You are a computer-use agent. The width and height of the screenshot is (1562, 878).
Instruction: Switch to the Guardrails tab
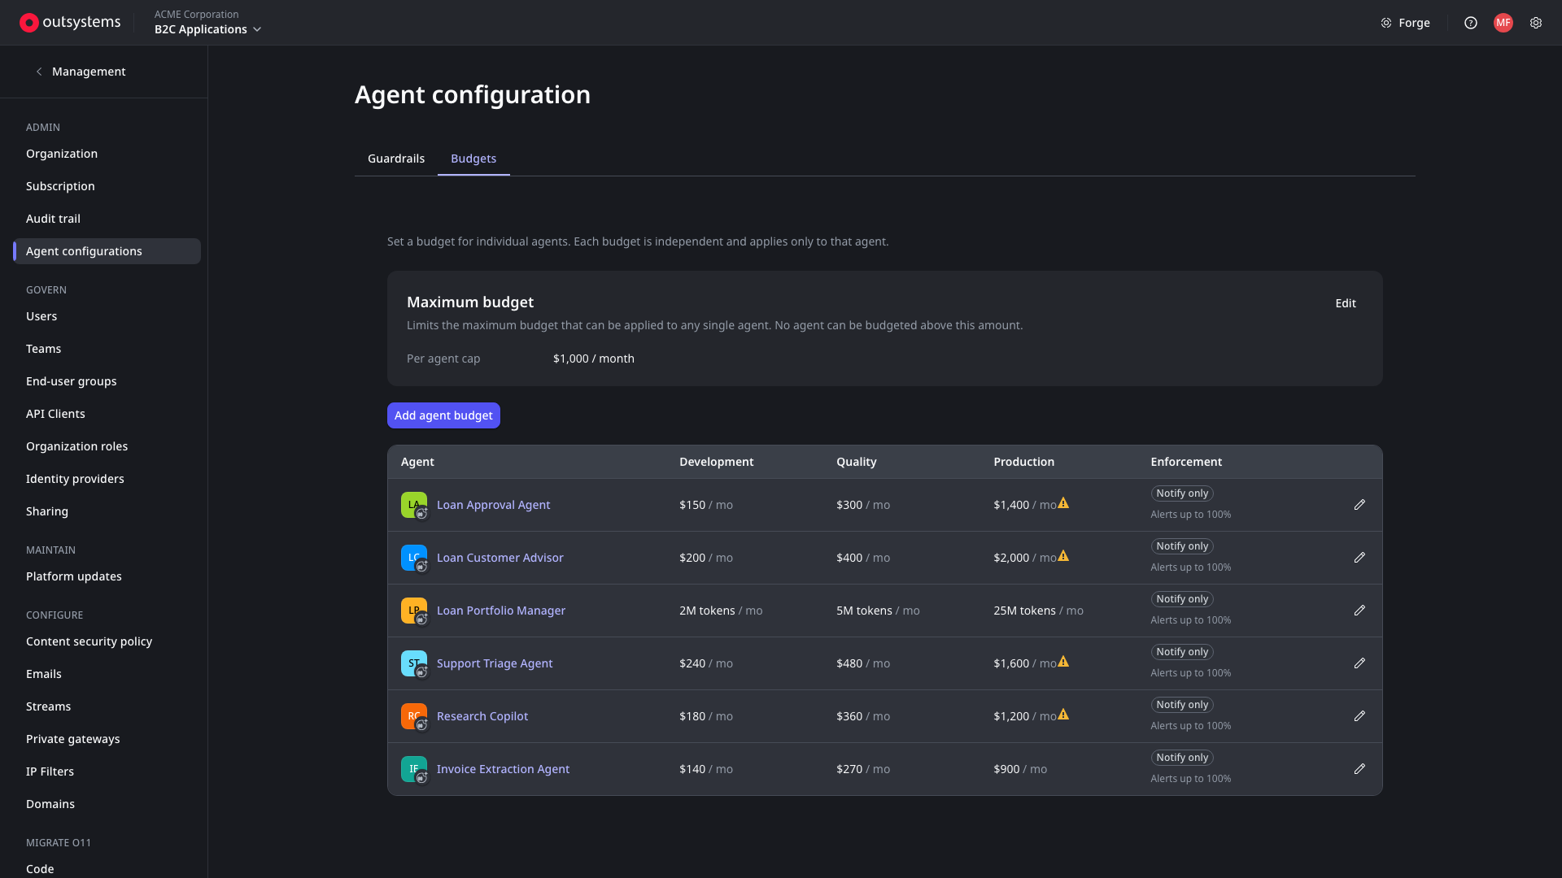396,159
